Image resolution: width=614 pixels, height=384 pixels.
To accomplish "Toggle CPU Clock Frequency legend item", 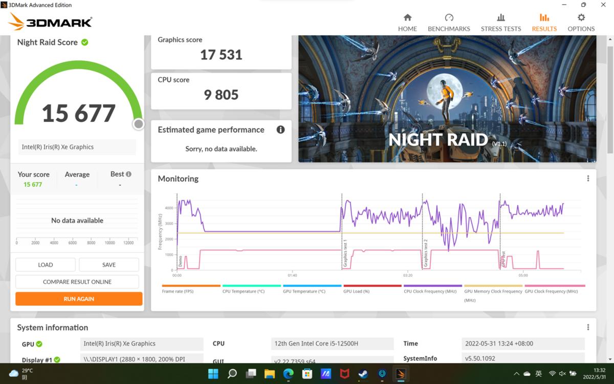I will click(432, 289).
